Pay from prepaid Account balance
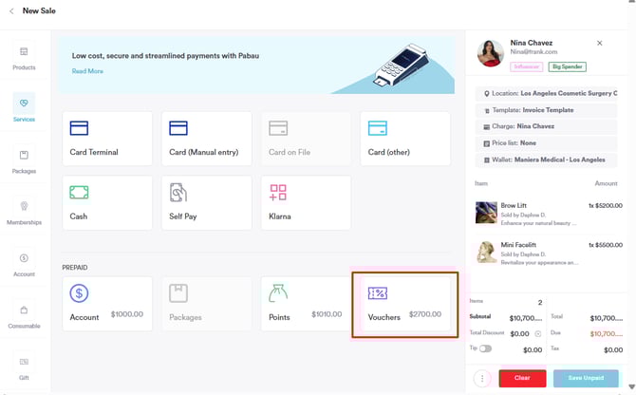Image resolution: width=636 pixels, height=395 pixels. tap(107, 304)
